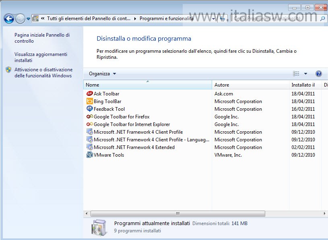Screen dimensions: 328x240
Task: Click the Control Panel icon in address bar
Action: click(x=36, y=19)
